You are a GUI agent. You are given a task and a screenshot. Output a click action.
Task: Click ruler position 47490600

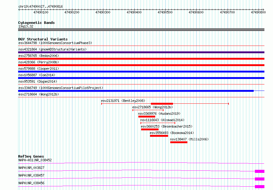click(x=196, y=12)
